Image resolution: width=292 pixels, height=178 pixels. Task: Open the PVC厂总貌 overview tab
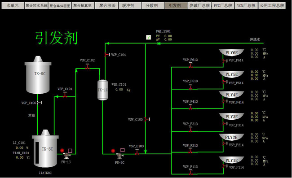pyautogui.click(x=223, y=5)
